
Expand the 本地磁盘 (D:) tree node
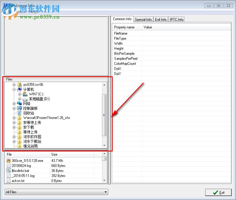click(x=20, y=99)
